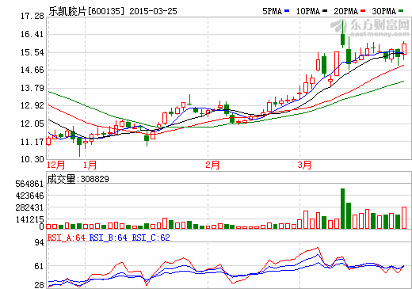Click the blue 5PMA legend color swatch

[287, 11]
